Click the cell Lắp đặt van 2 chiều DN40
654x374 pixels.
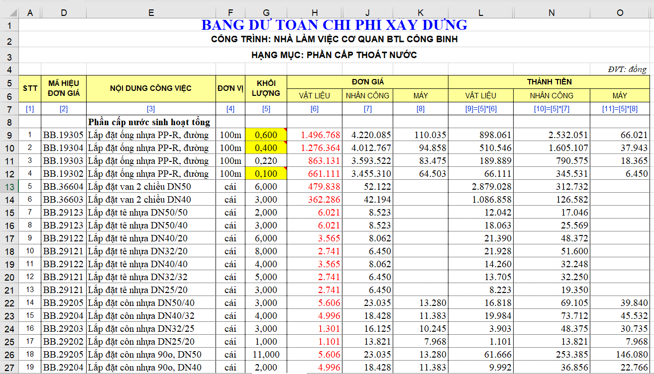(x=151, y=199)
